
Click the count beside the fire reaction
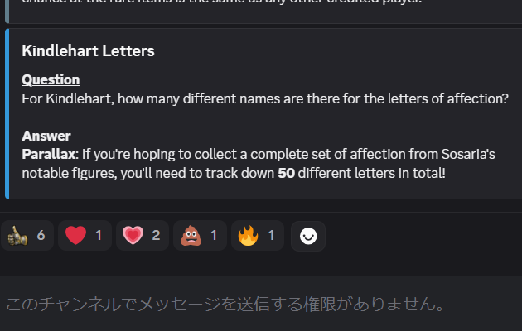(271, 236)
